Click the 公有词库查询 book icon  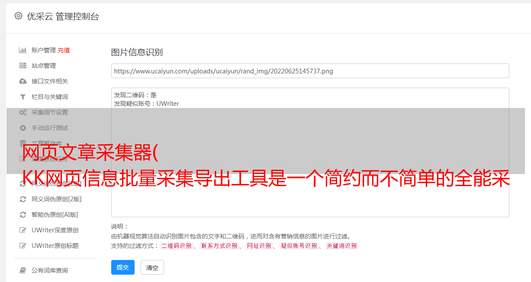[23, 270]
